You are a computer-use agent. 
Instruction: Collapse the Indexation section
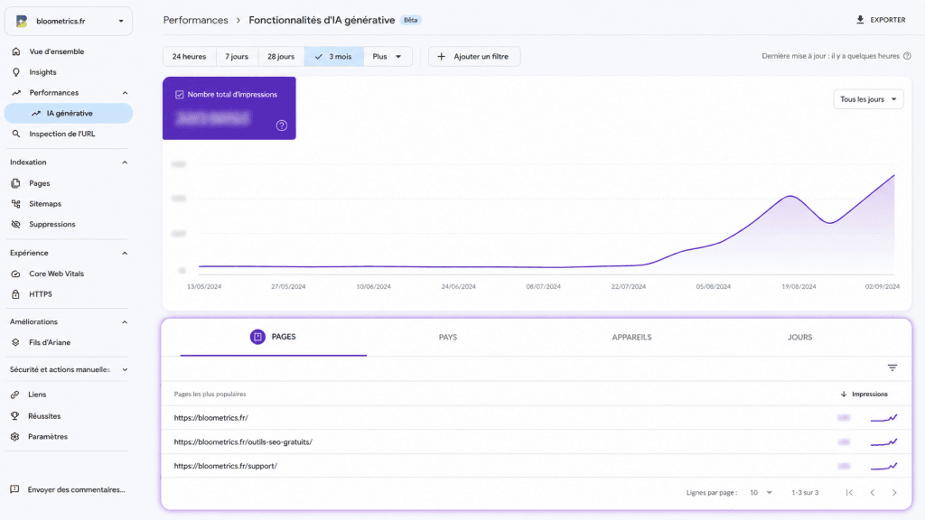pyautogui.click(x=125, y=162)
